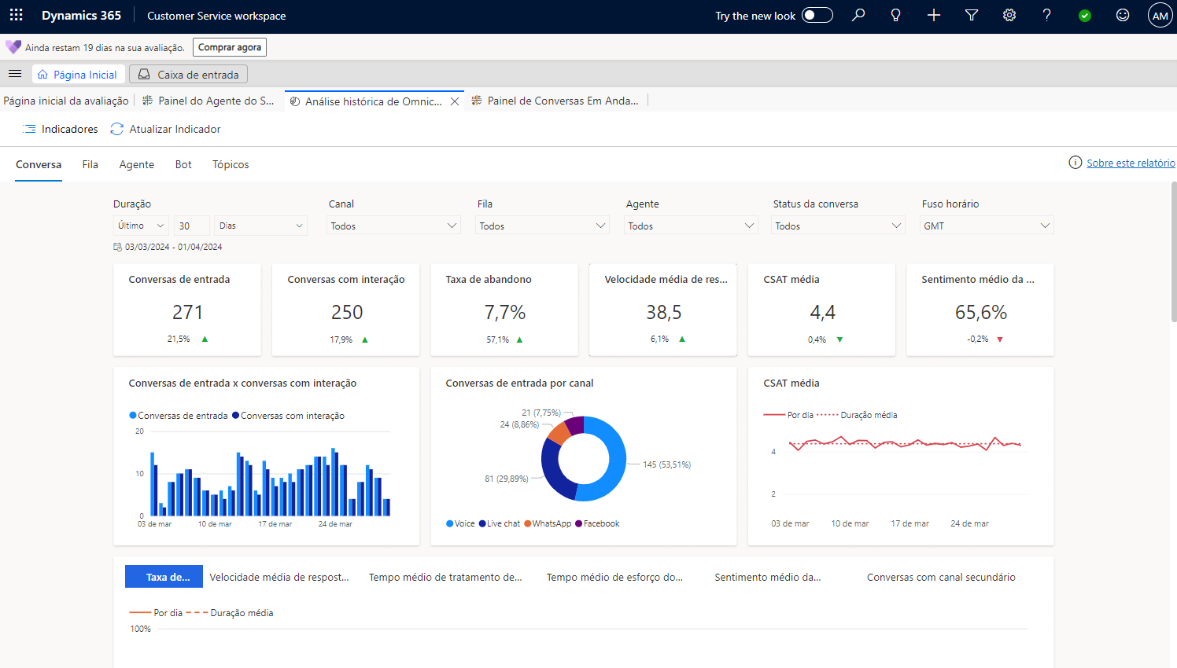Select the Caixa de entrada session tab

pos(189,75)
